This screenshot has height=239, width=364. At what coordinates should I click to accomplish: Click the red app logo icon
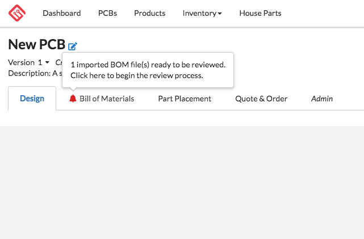click(x=17, y=13)
